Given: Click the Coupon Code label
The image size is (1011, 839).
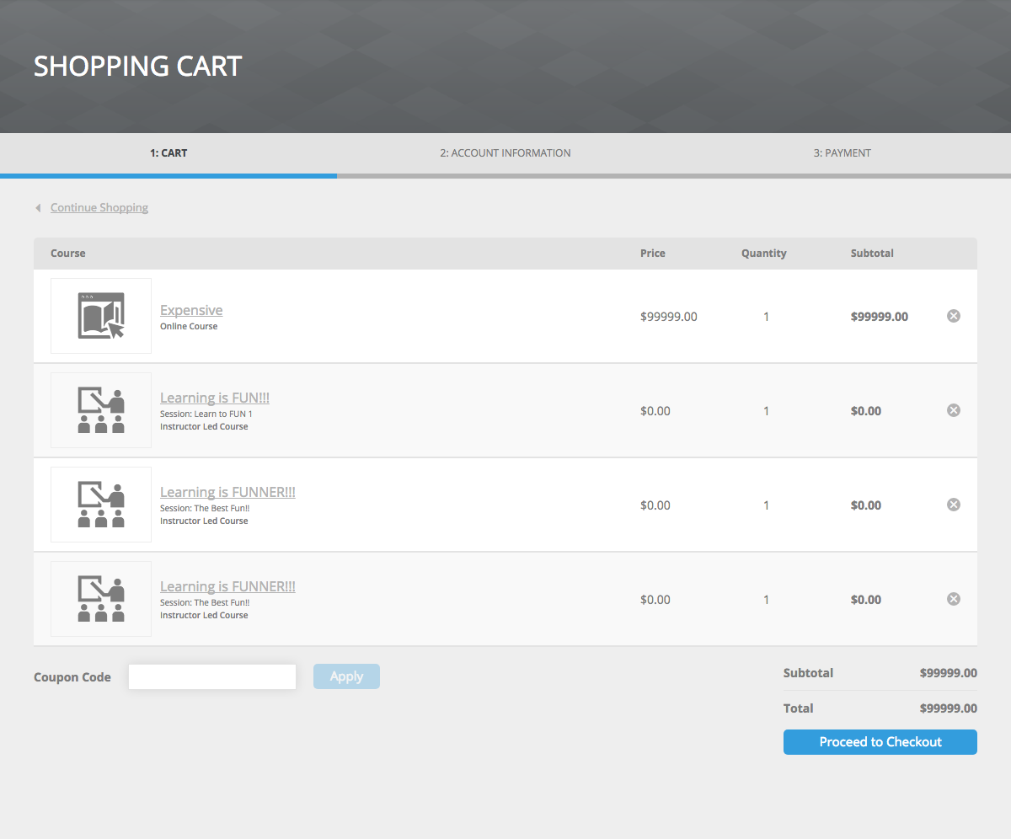Looking at the screenshot, I should [x=72, y=677].
